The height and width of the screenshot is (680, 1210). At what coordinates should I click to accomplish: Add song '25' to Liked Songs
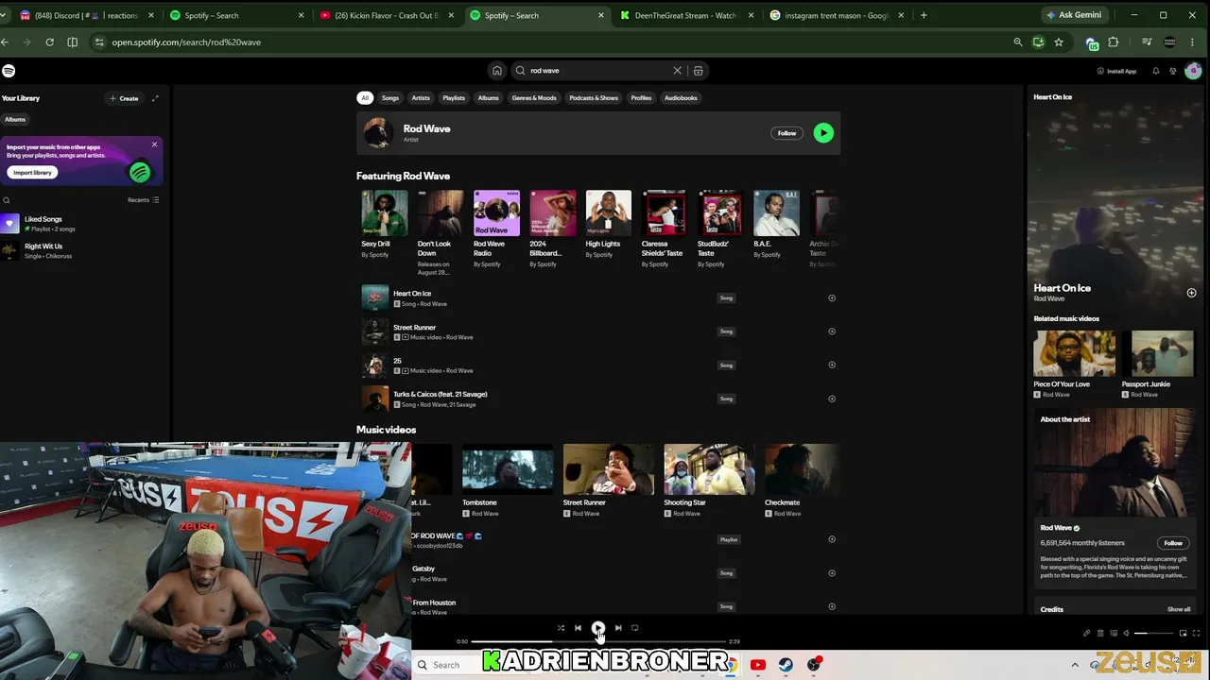coord(832,365)
